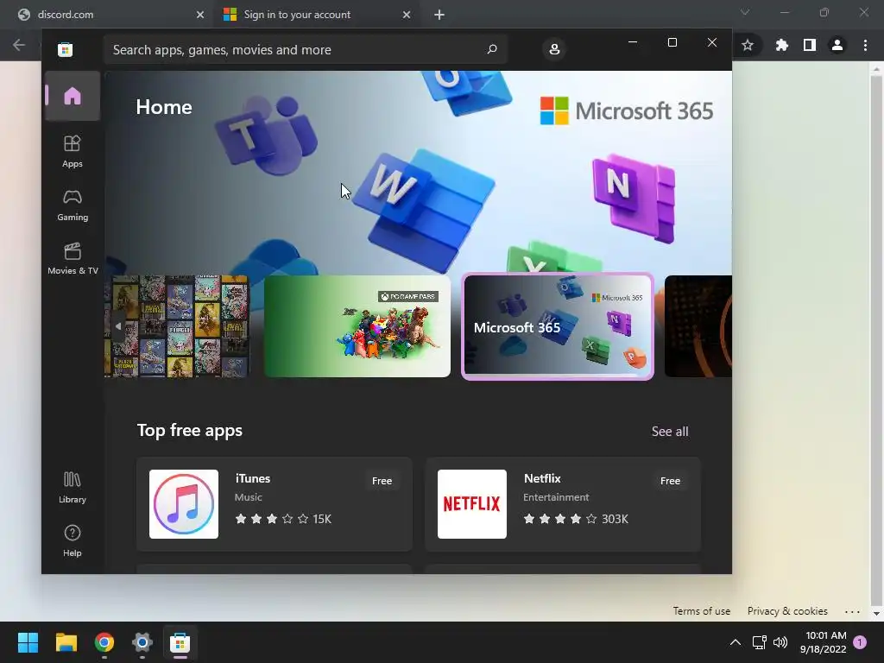The image size is (884, 663).
Task: Show hidden tray icons chevron
Action: (736, 642)
